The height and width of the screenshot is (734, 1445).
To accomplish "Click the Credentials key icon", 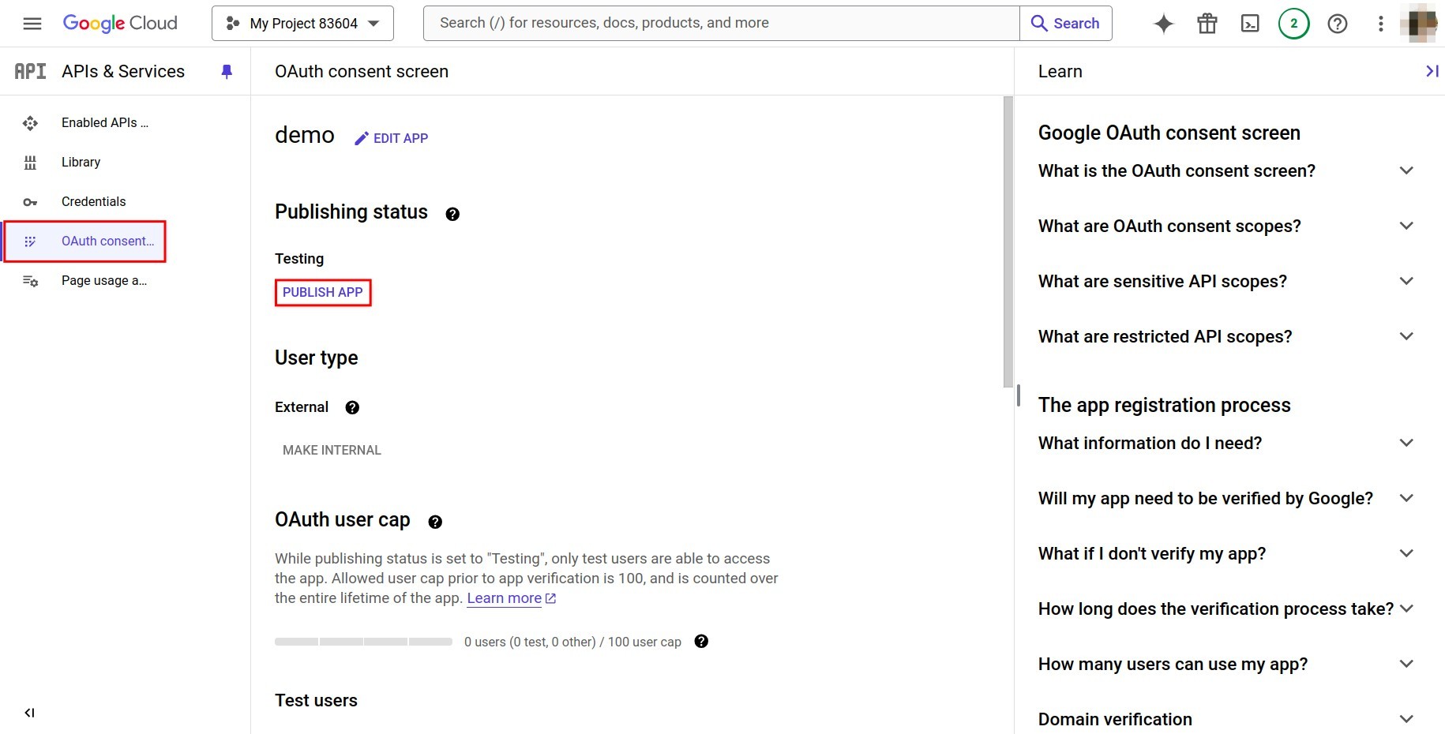I will tap(30, 202).
